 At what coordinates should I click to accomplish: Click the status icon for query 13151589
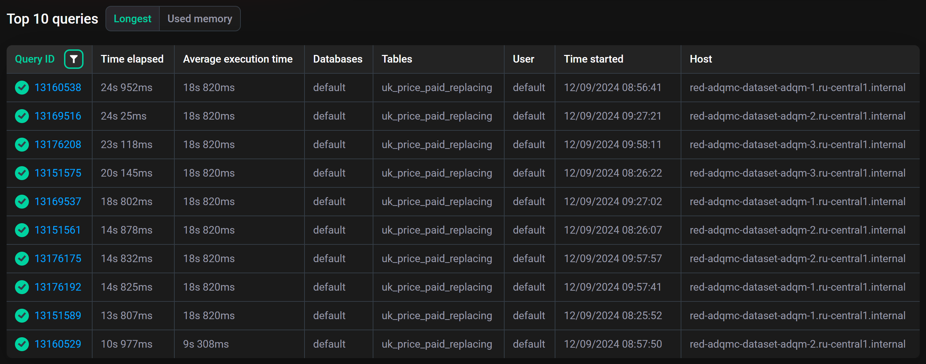pyautogui.click(x=22, y=315)
